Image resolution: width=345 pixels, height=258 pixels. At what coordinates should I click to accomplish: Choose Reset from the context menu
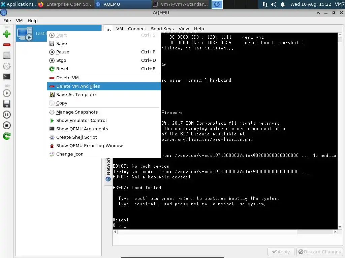click(x=104, y=69)
